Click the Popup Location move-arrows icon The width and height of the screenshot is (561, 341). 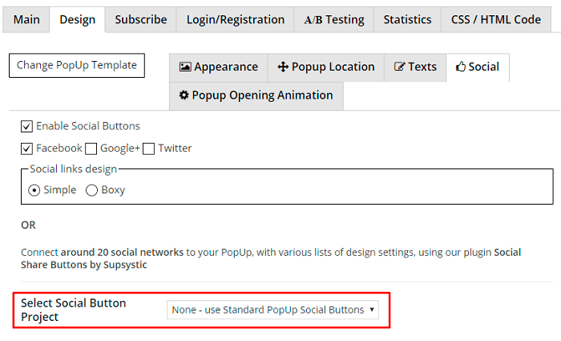point(283,67)
